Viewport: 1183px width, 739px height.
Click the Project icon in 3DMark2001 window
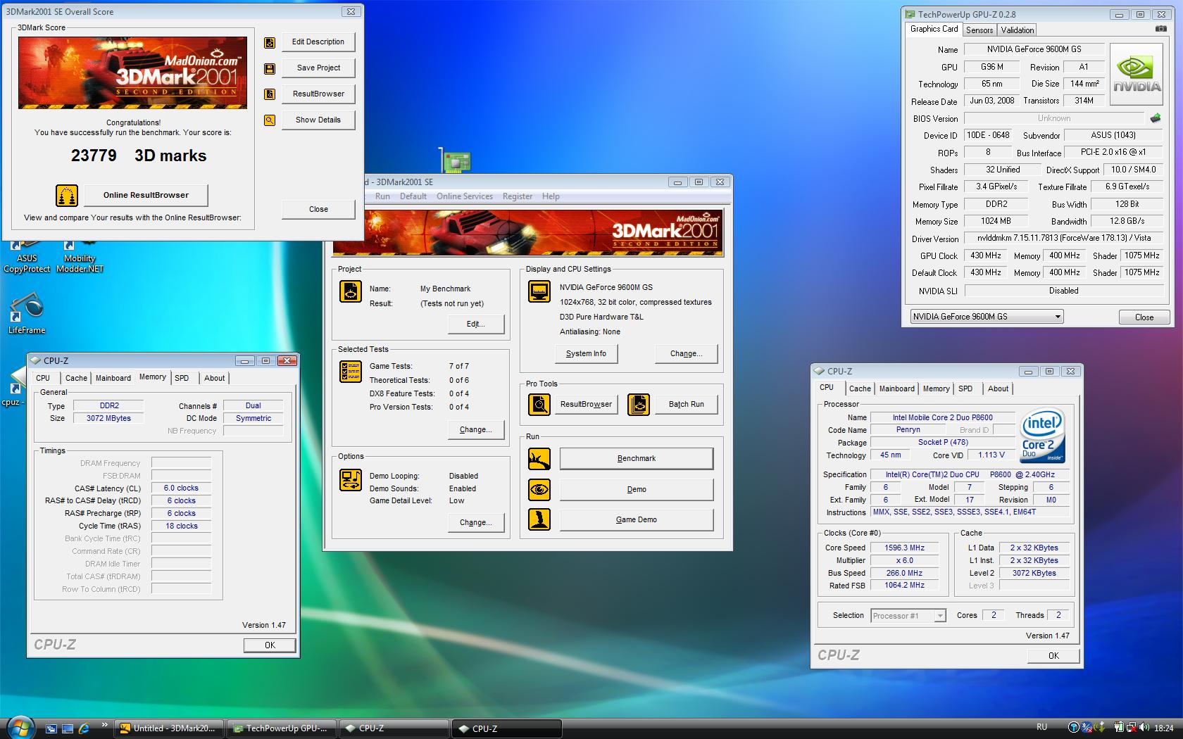[351, 291]
